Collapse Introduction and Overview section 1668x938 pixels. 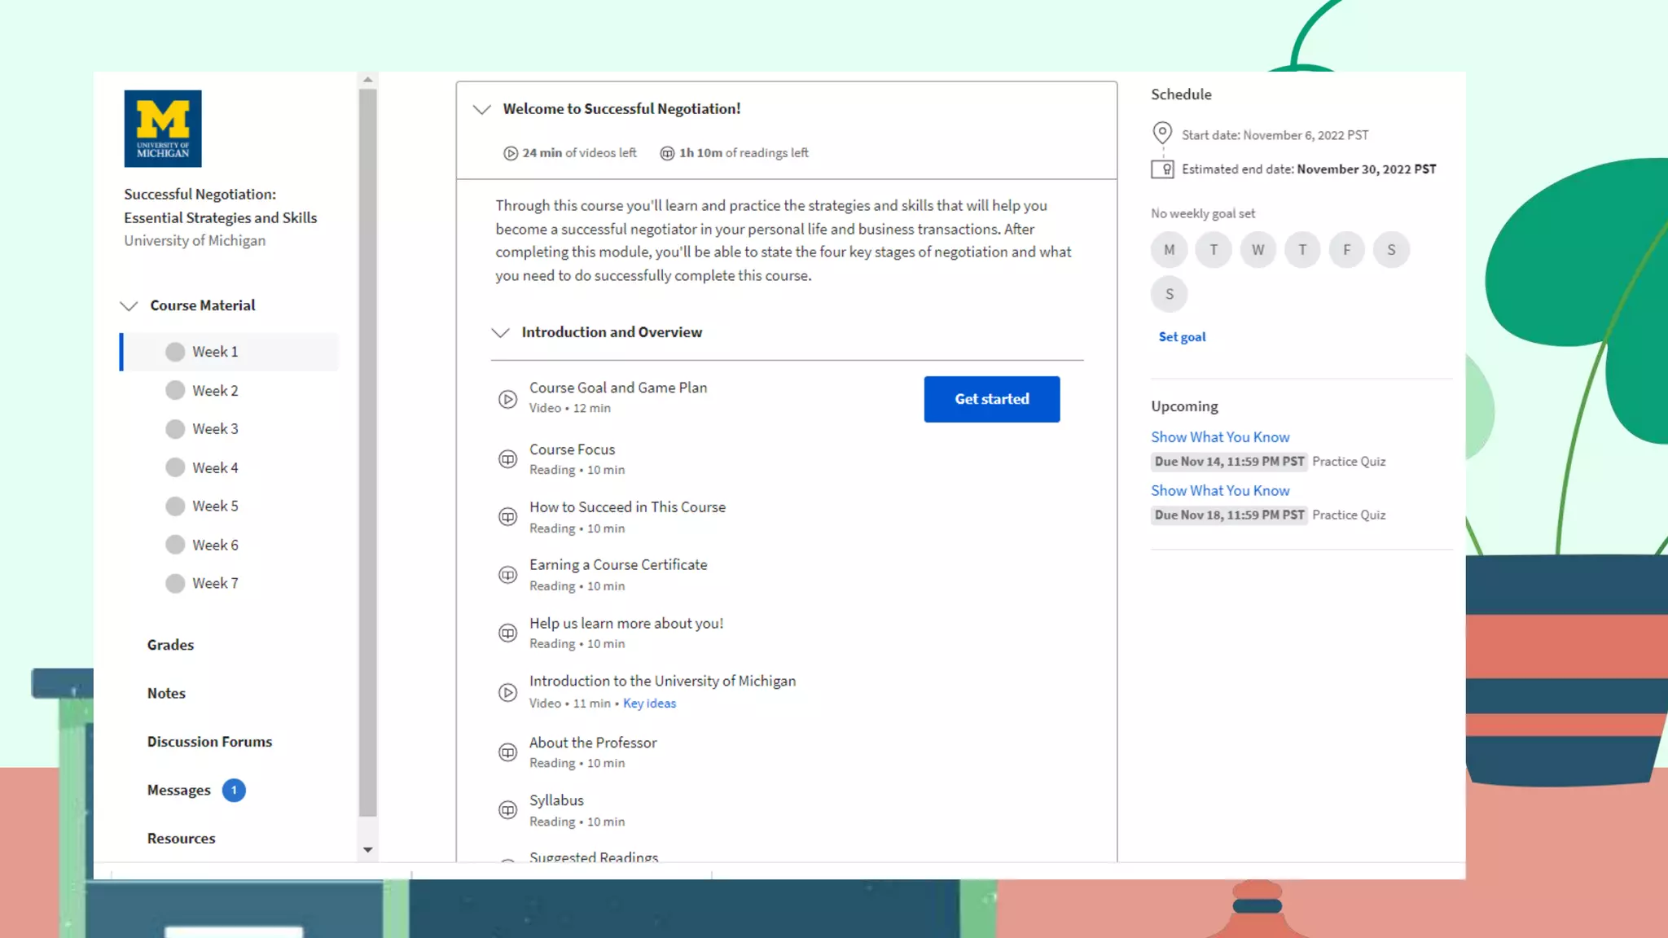click(501, 333)
